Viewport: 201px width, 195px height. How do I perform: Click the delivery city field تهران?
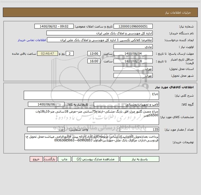coord(133,75)
